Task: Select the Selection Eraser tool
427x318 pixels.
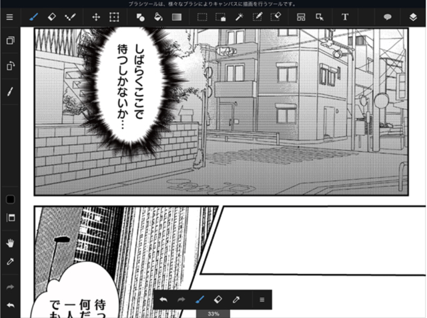Action: 276,17
